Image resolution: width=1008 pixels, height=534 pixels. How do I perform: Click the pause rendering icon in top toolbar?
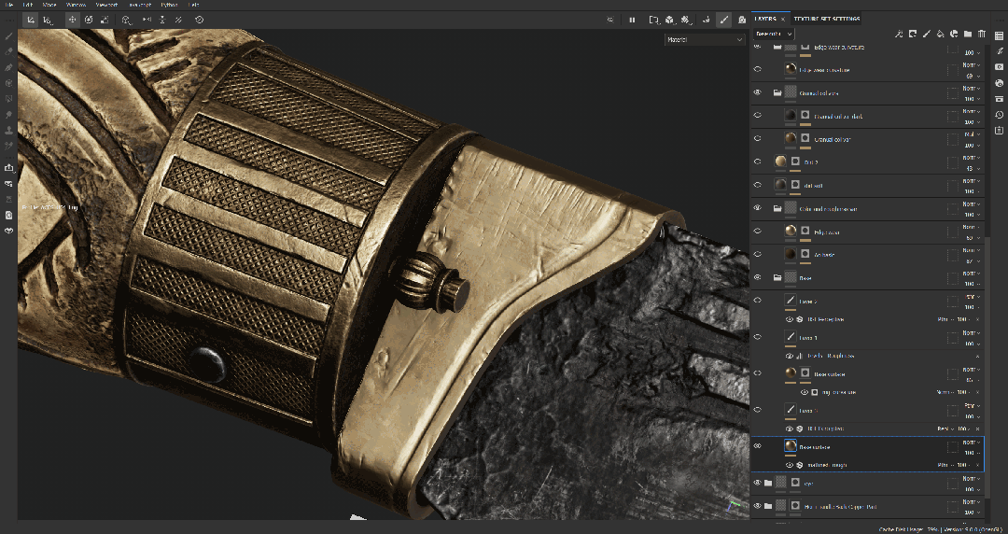632,20
